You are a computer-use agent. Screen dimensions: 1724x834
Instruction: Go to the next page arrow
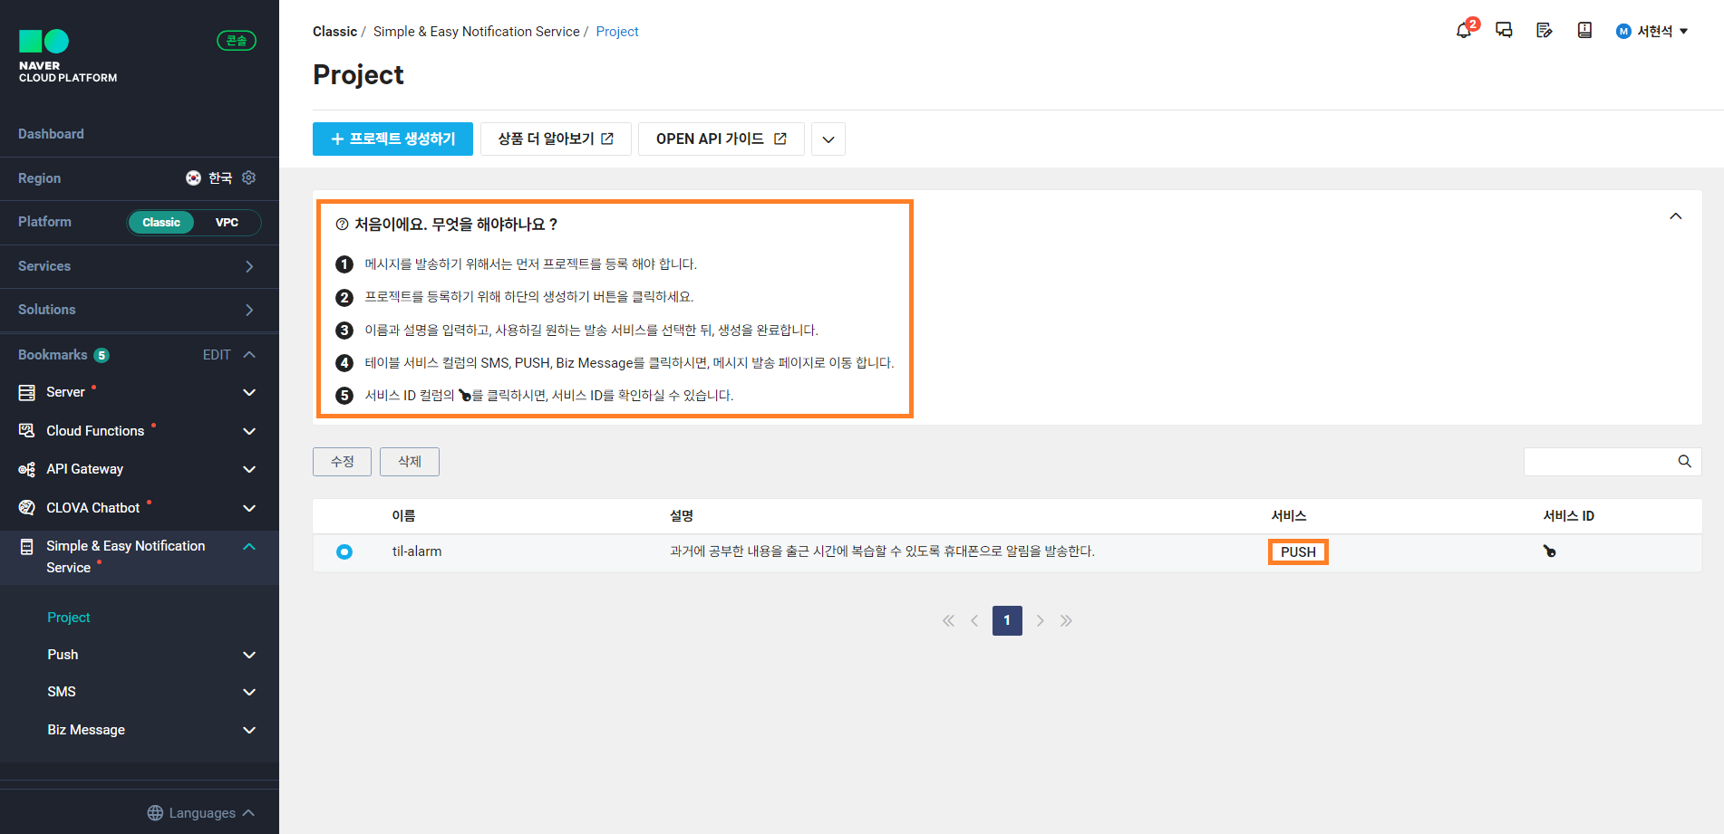click(1040, 620)
